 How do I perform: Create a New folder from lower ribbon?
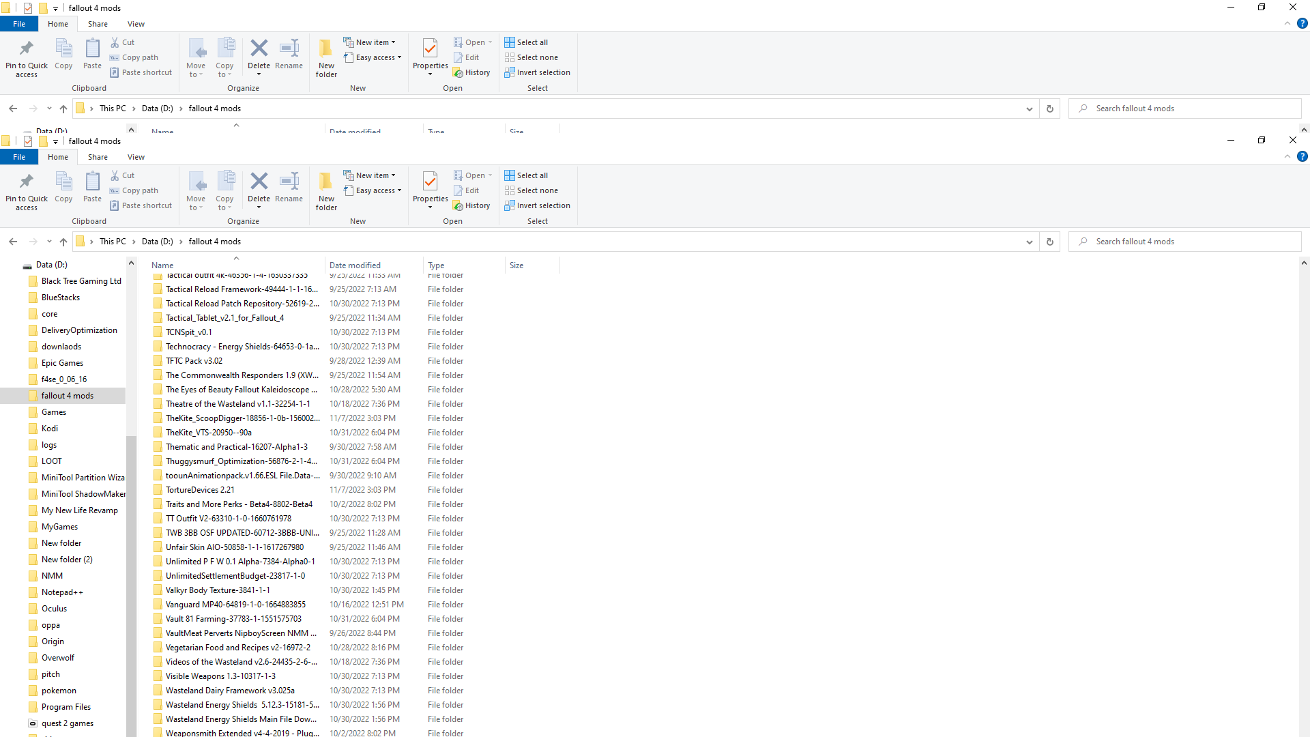click(326, 192)
